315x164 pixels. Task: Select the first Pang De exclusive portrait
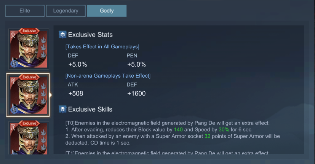pos(29,49)
